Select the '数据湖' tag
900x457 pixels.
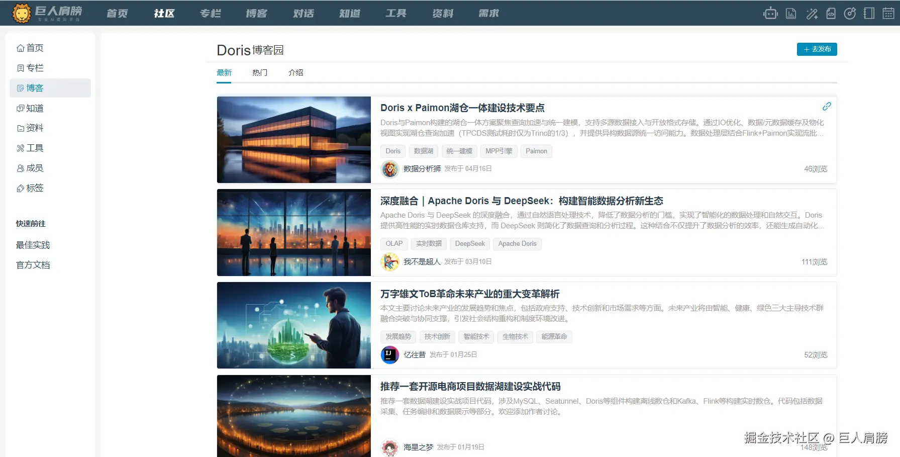[424, 151]
